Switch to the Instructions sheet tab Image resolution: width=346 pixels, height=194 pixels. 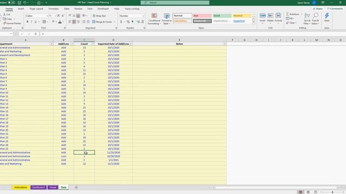(21, 188)
